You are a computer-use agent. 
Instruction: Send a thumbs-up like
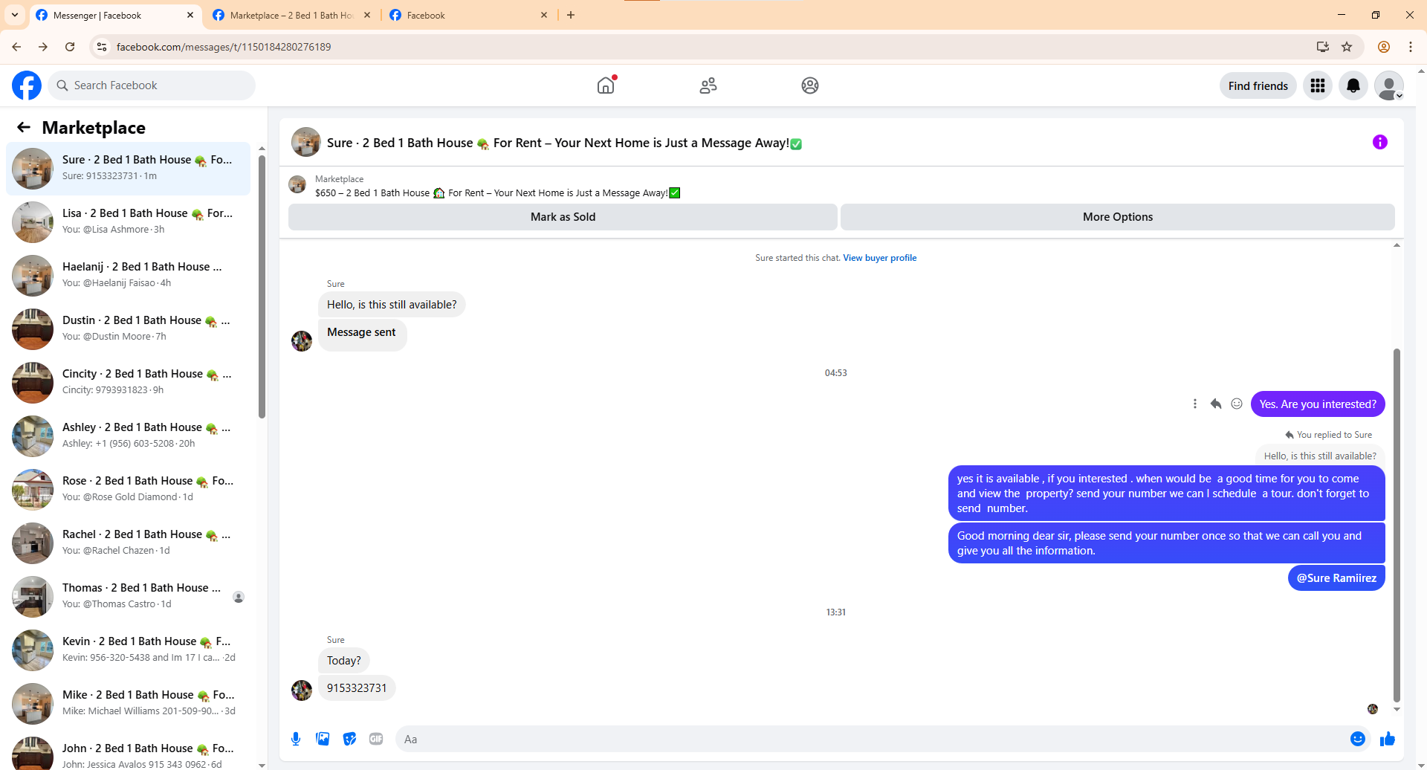tap(1388, 739)
